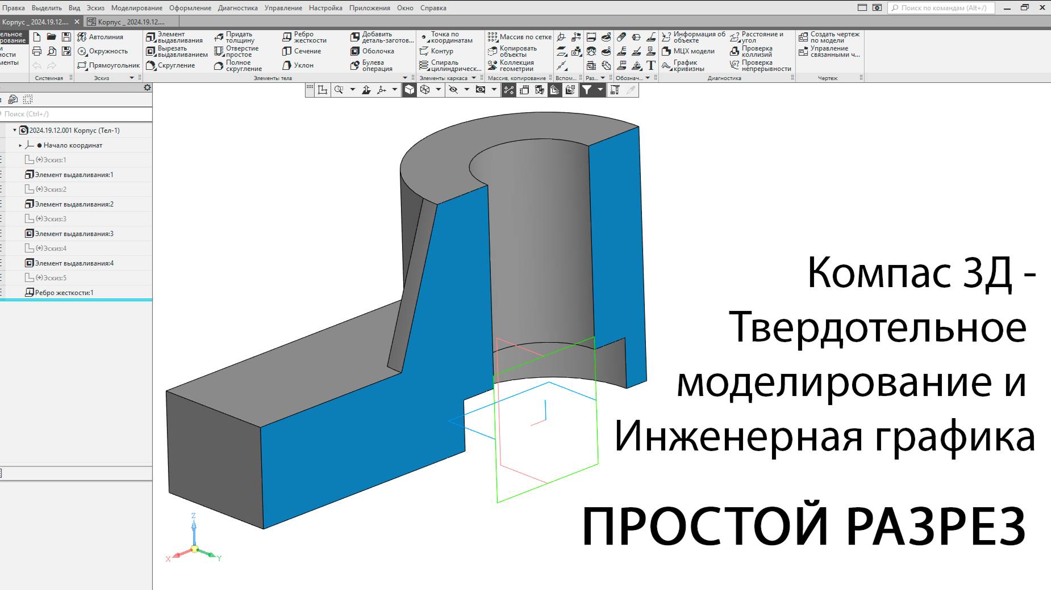Start the Массив по сетке pattern command
Image resolution: width=1051 pixels, height=590 pixels.
point(520,37)
